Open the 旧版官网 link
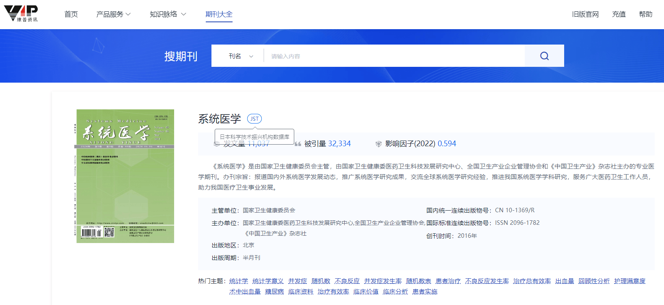Screen dimensions: 664x305 pos(585,14)
